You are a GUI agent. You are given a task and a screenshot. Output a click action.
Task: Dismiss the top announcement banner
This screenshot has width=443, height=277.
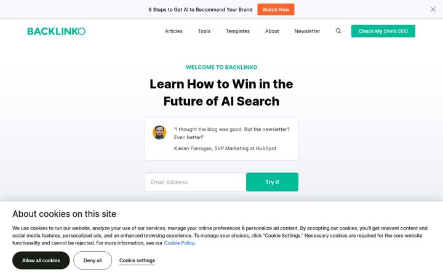pos(433,9)
